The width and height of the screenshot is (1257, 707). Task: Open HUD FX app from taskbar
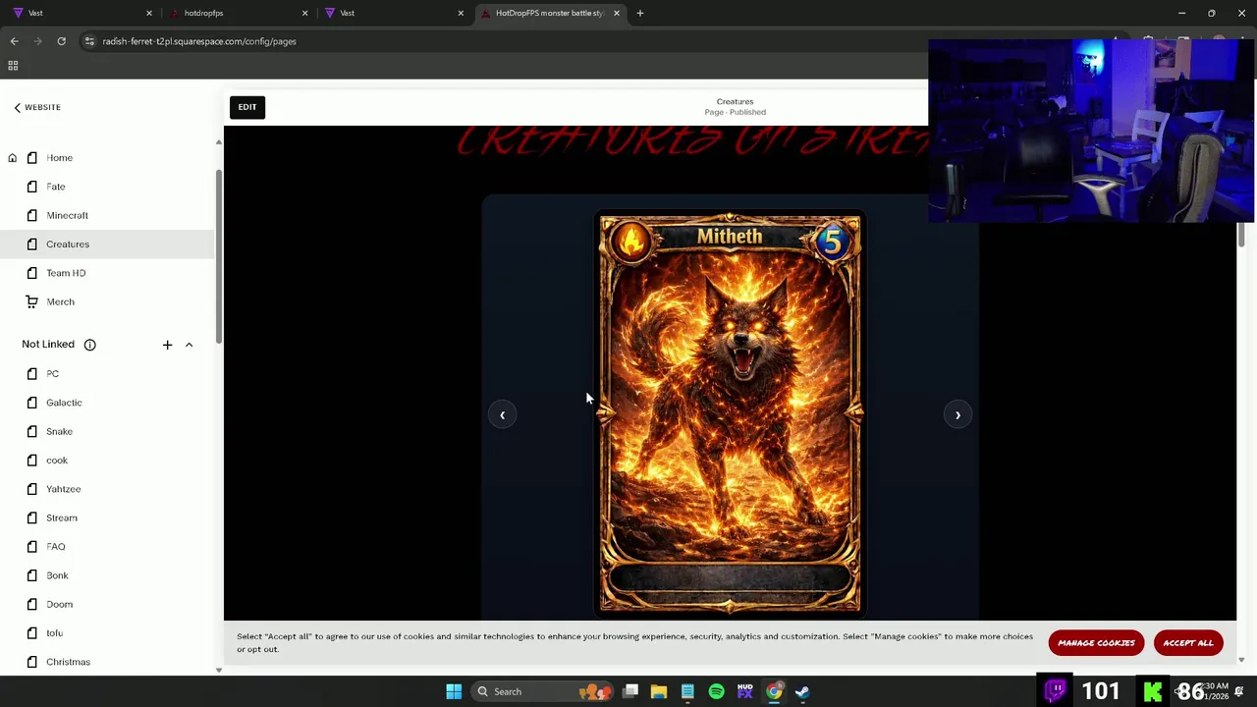point(744,691)
